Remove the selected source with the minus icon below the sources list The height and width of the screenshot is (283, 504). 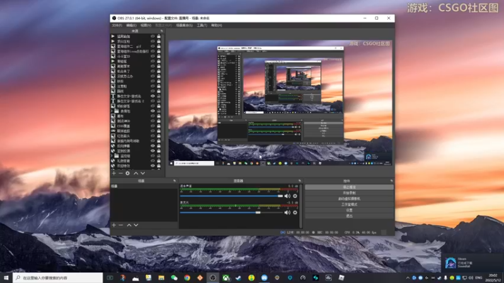120,174
